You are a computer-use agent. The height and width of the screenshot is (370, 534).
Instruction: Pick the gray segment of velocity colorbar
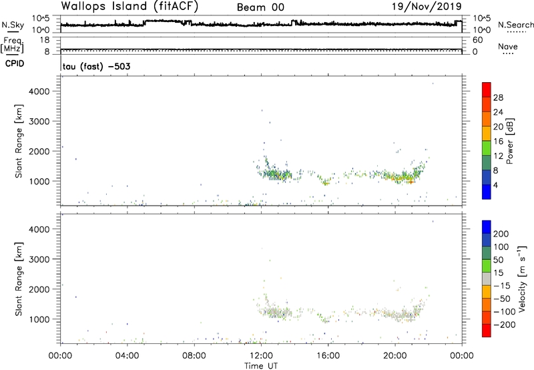487,279
